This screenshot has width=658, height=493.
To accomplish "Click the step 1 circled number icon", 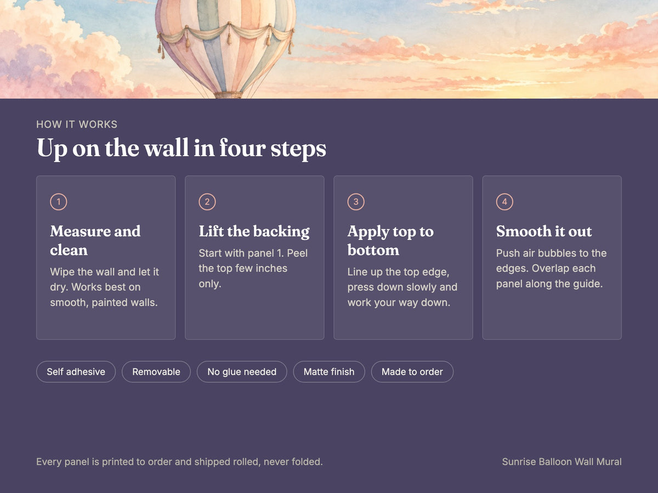I will click(x=59, y=202).
